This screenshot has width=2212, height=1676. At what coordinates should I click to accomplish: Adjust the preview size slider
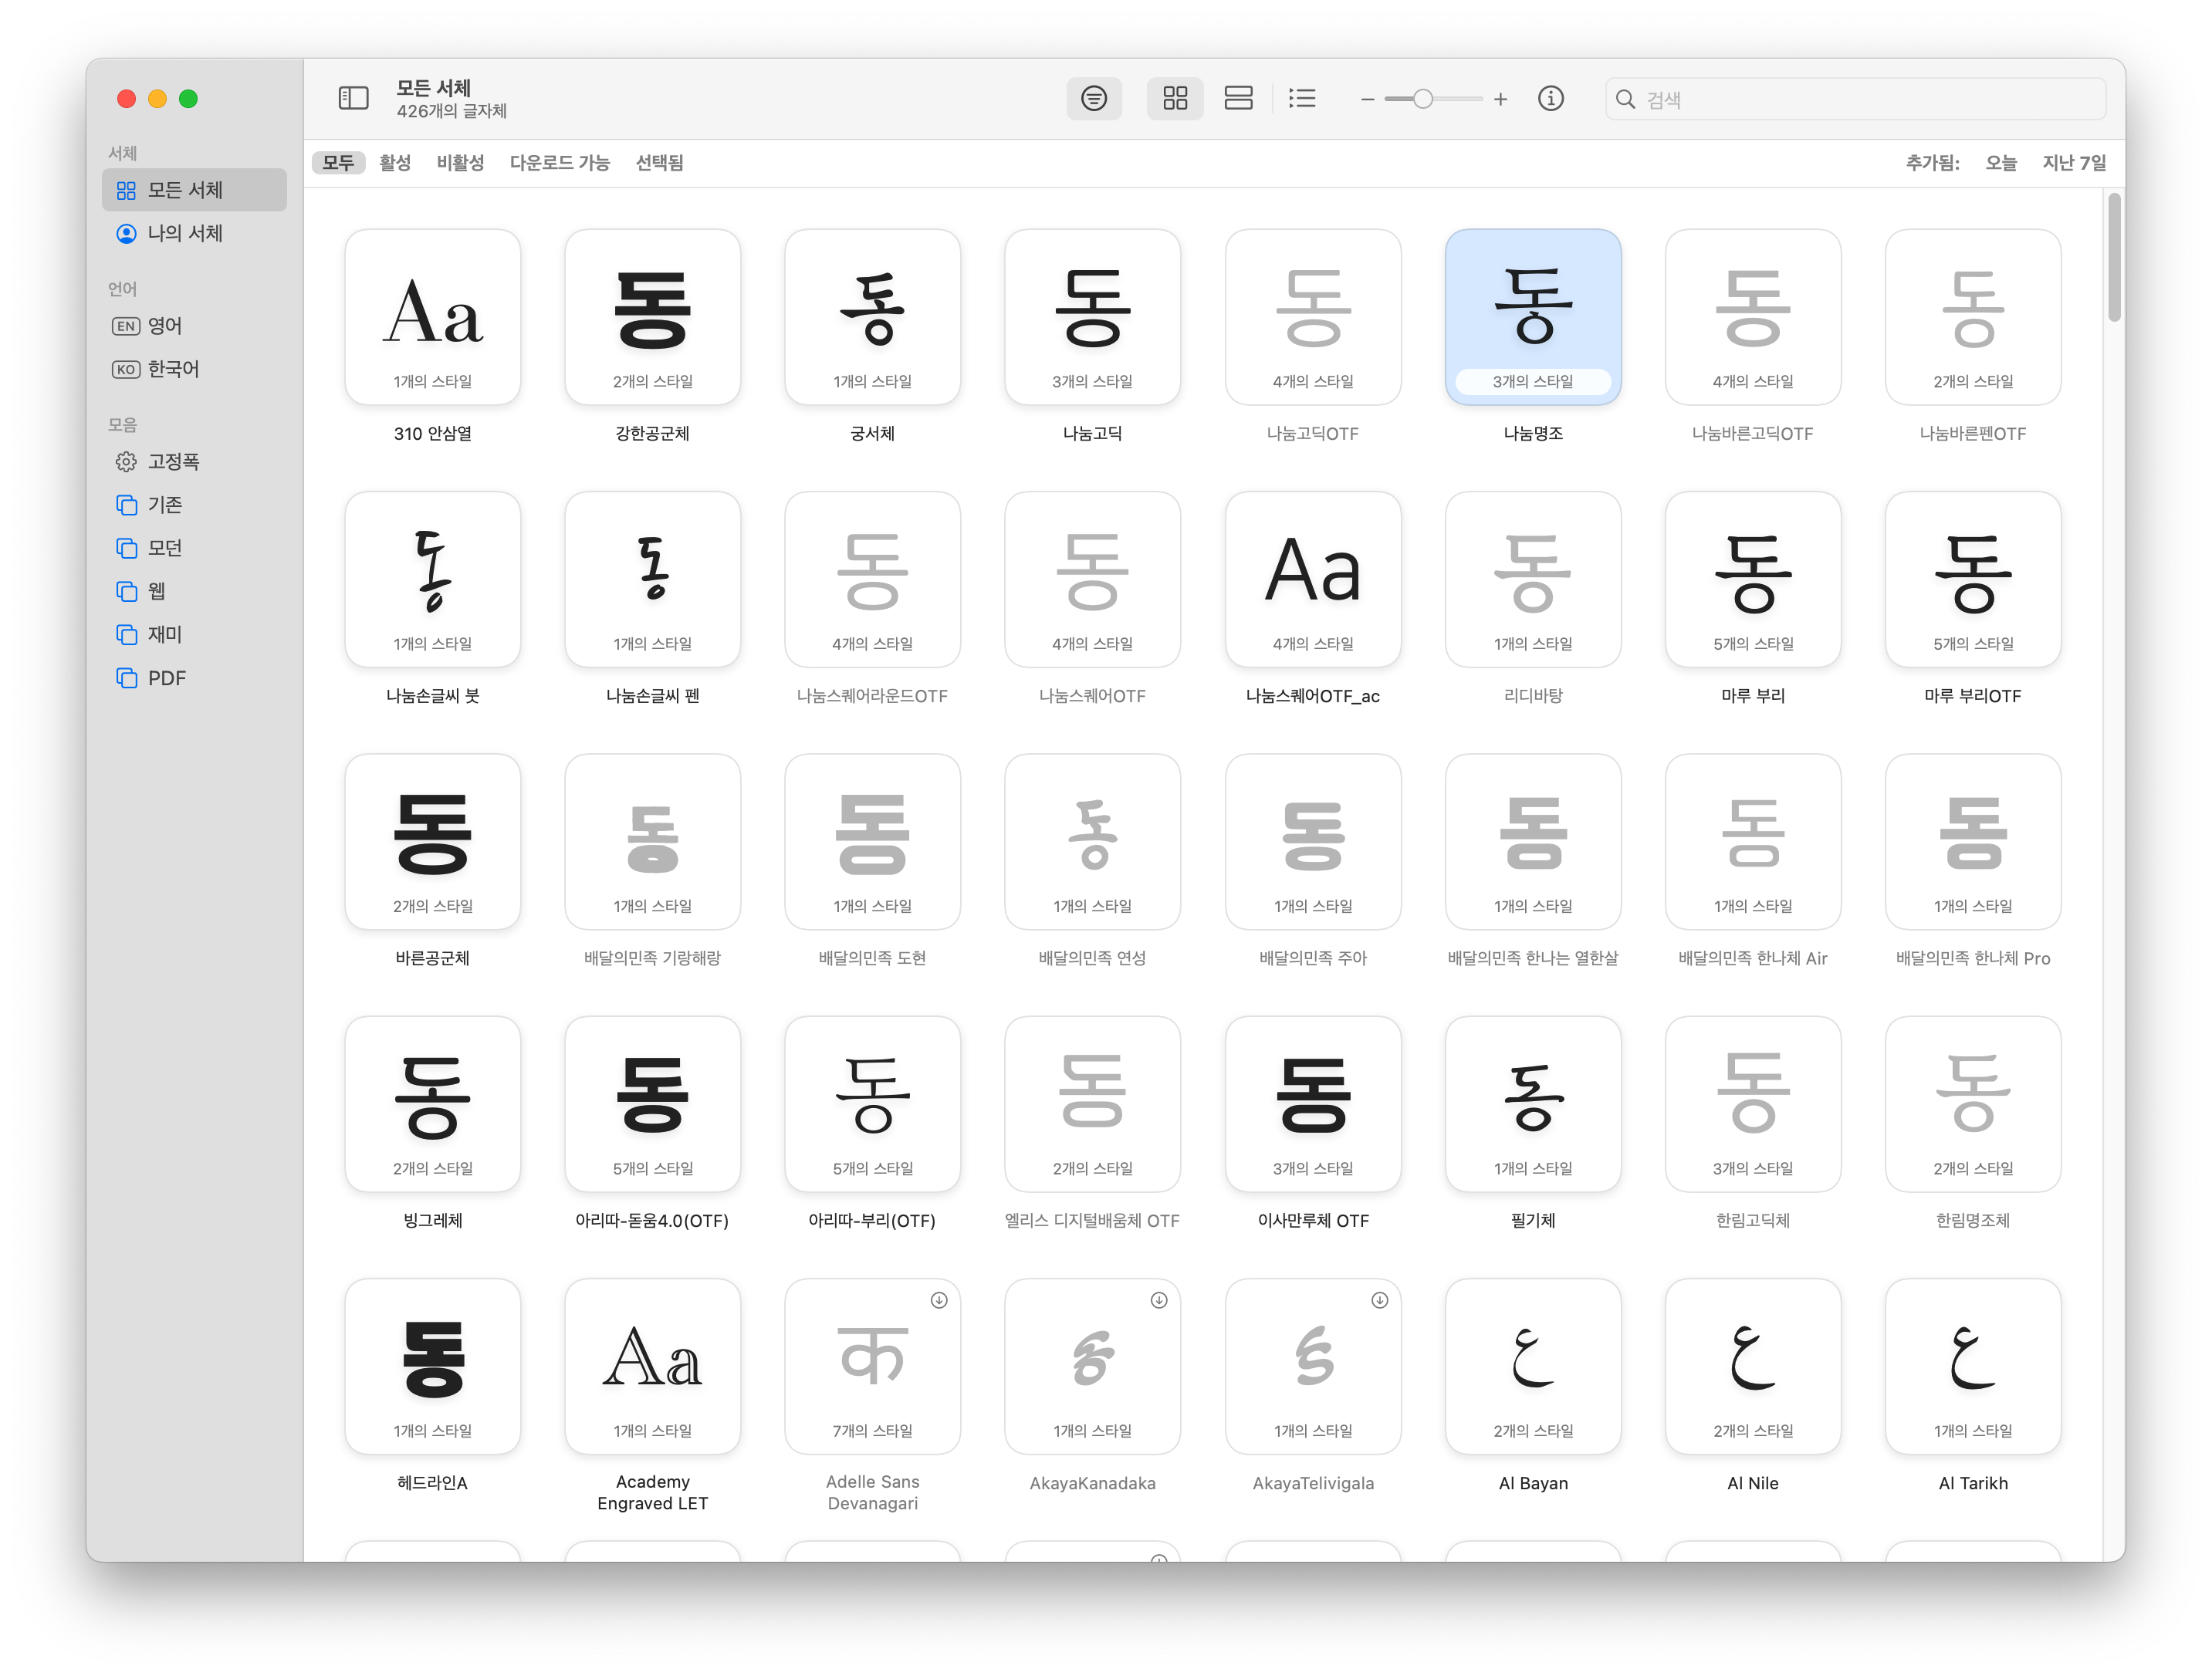point(1422,99)
